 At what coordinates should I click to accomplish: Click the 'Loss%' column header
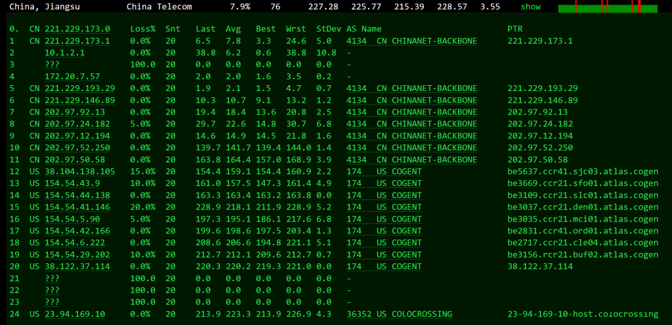[x=142, y=29]
